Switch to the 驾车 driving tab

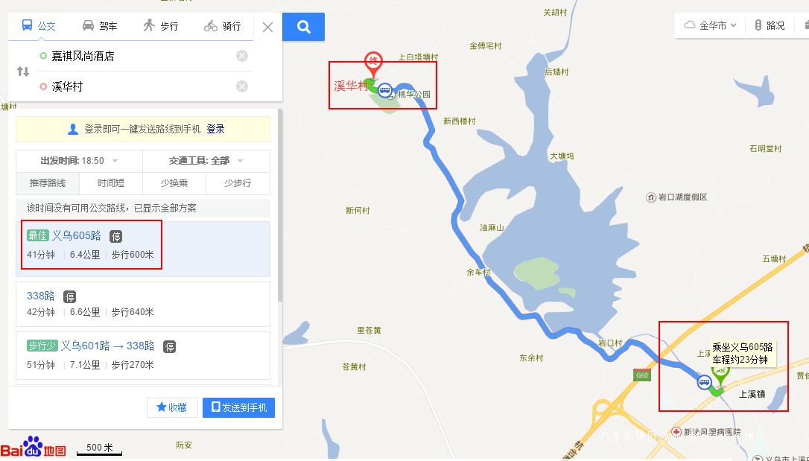pyautogui.click(x=100, y=26)
